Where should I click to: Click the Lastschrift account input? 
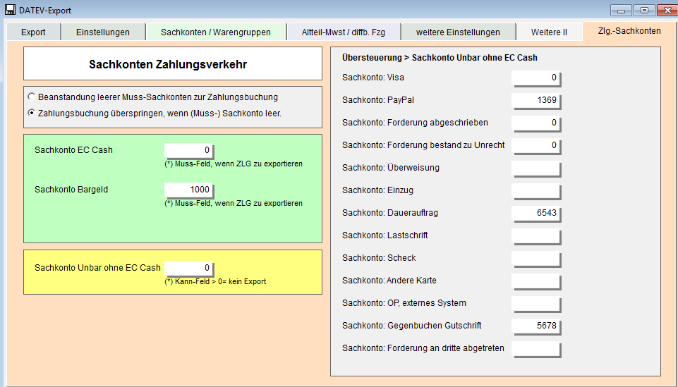(535, 235)
